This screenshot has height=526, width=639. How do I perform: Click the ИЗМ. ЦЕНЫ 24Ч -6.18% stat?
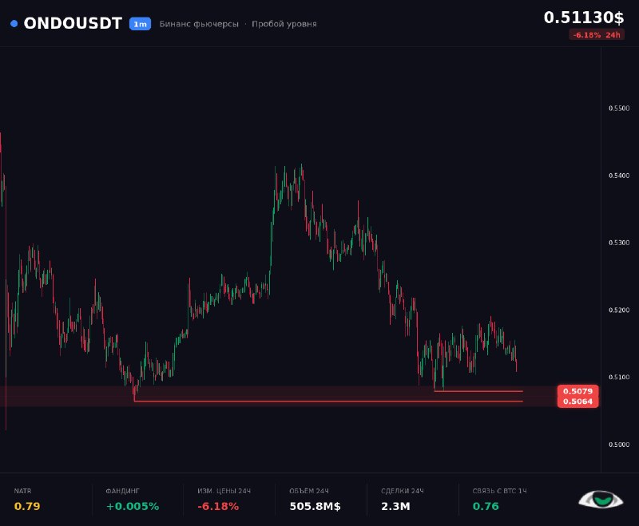(x=224, y=500)
